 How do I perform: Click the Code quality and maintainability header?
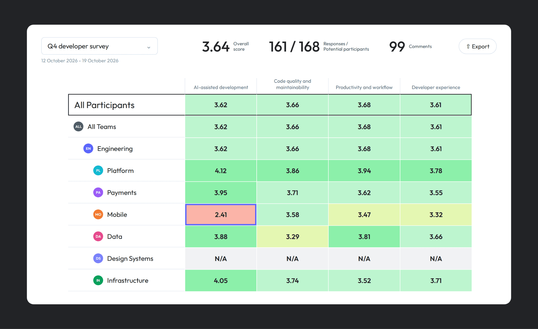(292, 84)
